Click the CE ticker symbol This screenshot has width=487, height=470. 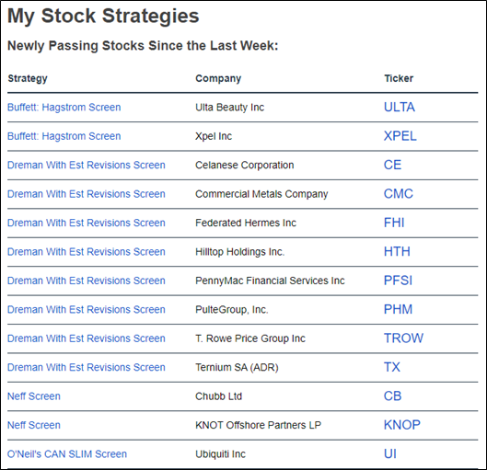pos(392,165)
